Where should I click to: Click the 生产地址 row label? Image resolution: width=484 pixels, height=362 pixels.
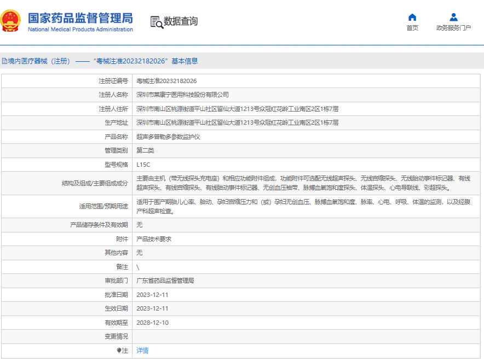116,122
